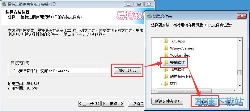Click the folder tree scroll-down arrow
250x111 pixels.
pos(239,85)
